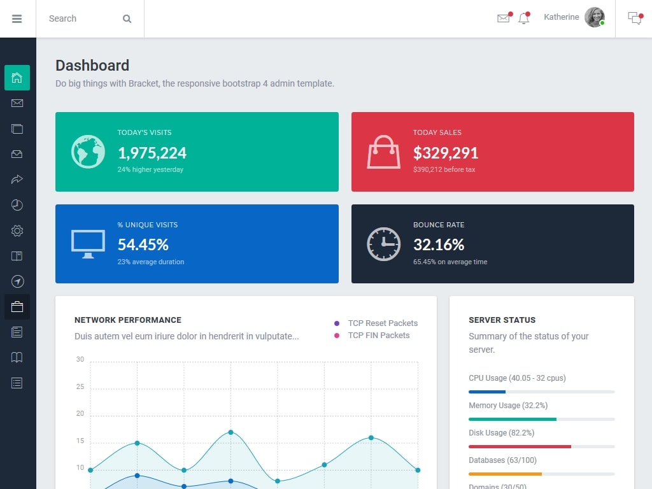
Task: Select the inbox tray icon in the sidebar
Action: click(x=17, y=154)
